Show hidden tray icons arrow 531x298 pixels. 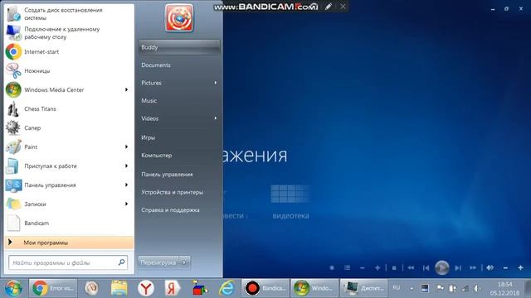[x=412, y=288]
